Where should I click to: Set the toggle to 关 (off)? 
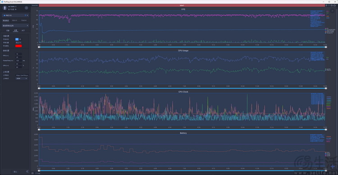point(20,40)
